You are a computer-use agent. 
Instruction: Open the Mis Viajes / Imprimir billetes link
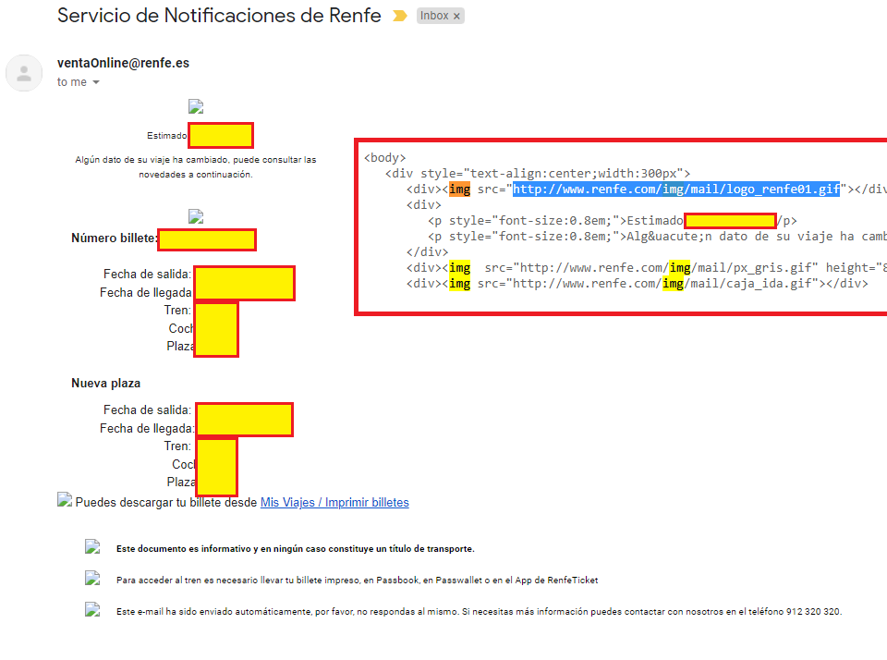click(334, 503)
